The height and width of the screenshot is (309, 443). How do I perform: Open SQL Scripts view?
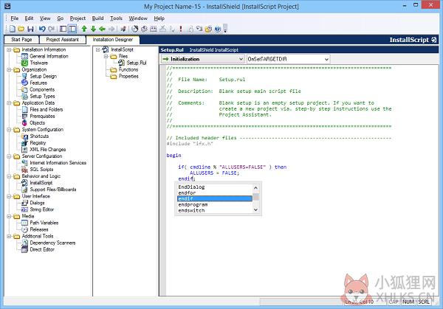coord(41,170)
